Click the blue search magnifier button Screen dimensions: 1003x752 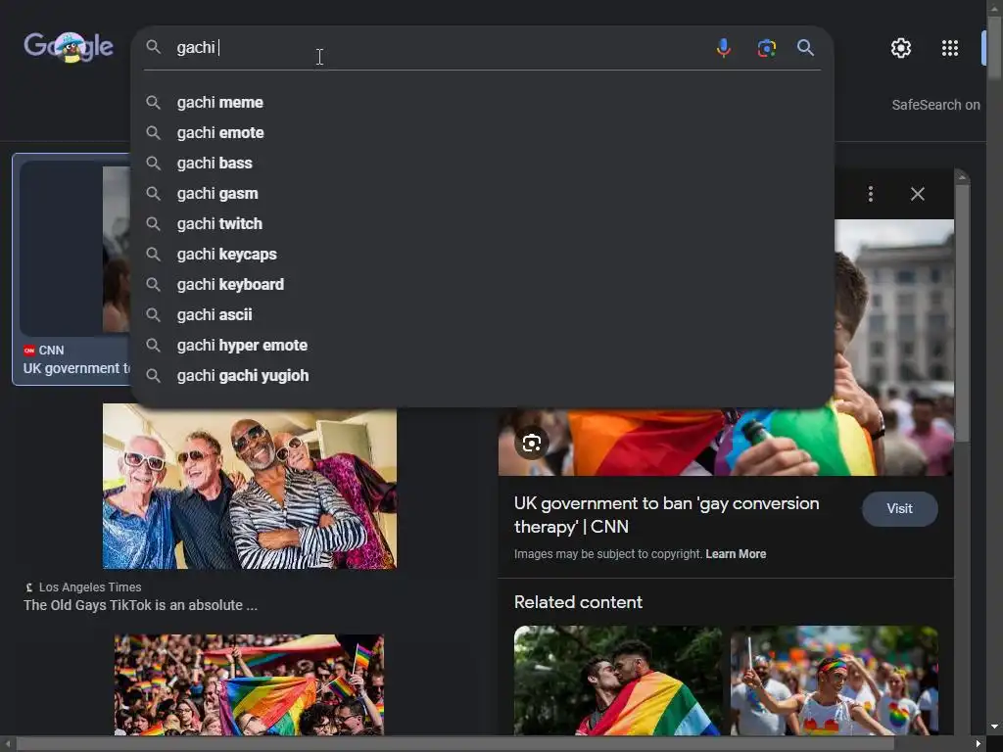click(805, 48)
